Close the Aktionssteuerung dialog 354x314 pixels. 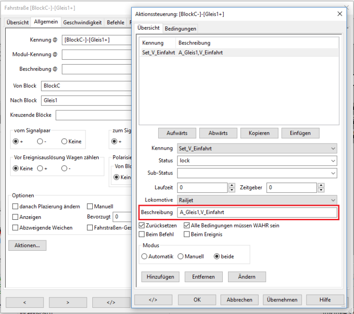339,14
